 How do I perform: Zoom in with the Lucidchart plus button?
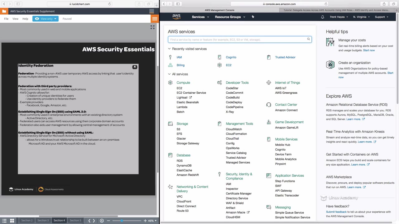(x=145, y=221)
